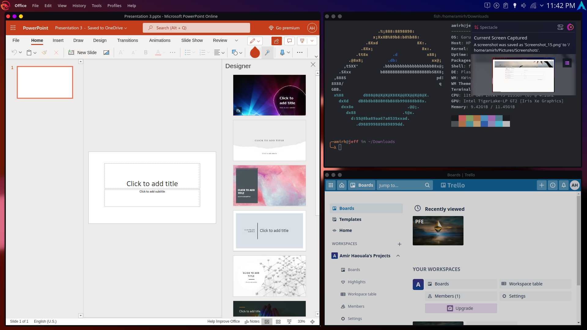Open the Slide Show ribbon tab
The height and width of the screenshot is (330, 587).
[192, 40]
